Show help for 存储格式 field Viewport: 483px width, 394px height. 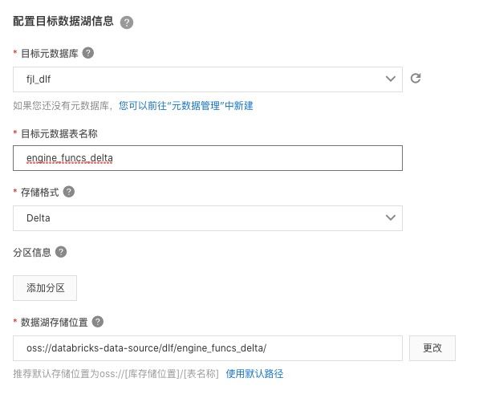point(69,192)
